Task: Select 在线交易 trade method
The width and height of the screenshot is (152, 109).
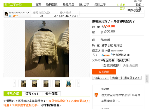Action: point(123,60)
